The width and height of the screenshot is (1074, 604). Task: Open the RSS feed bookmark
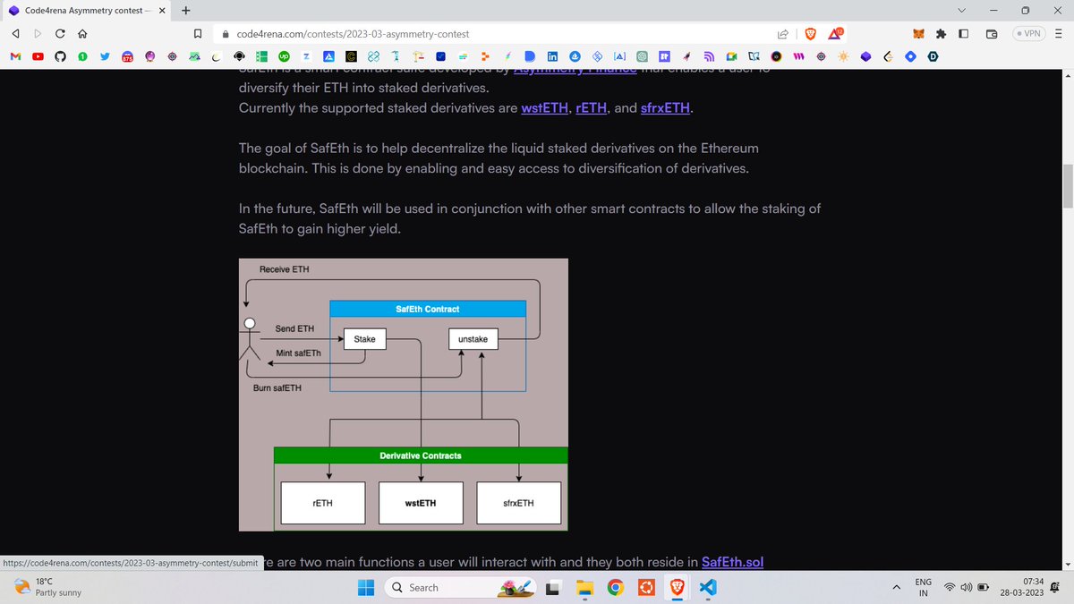[710, 56]
